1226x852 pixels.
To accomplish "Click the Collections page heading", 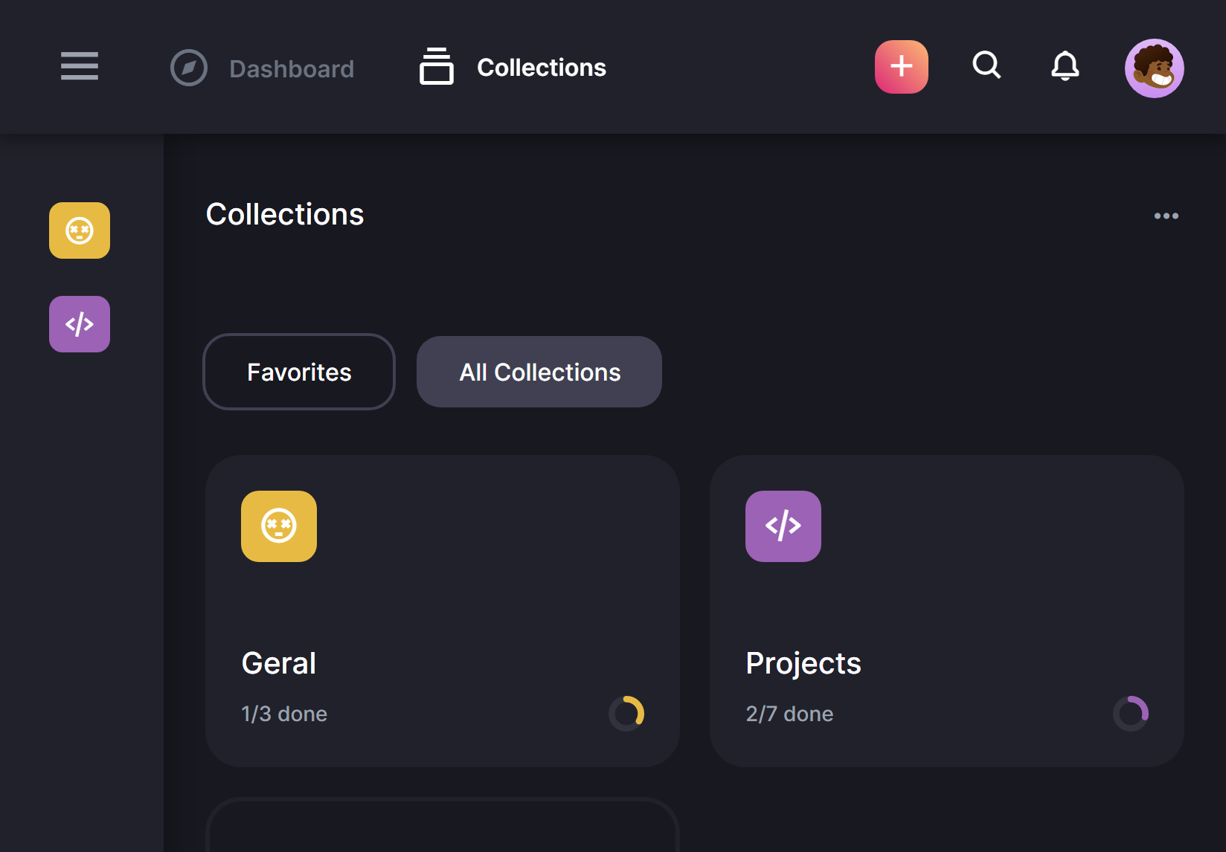I will pyautogui.click(x=285, y=214).
